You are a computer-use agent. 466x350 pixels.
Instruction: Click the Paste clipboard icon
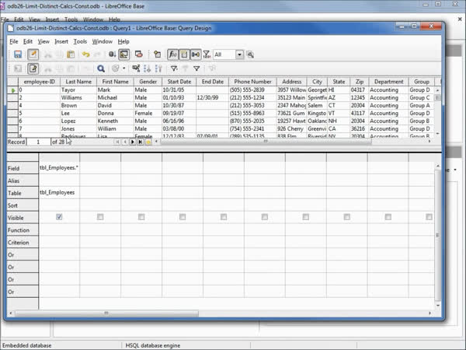[x=71, y=54]
